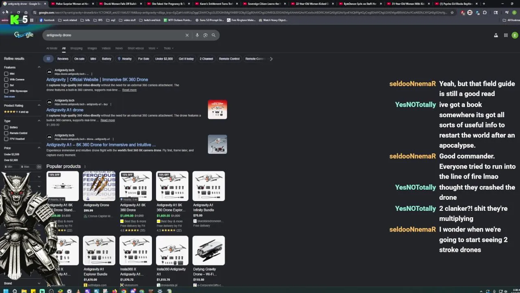Check the With Gyroscope checkbox
The height and width of the screenshot is (293, 520).
pyautogui.click(x=6, y=91)
